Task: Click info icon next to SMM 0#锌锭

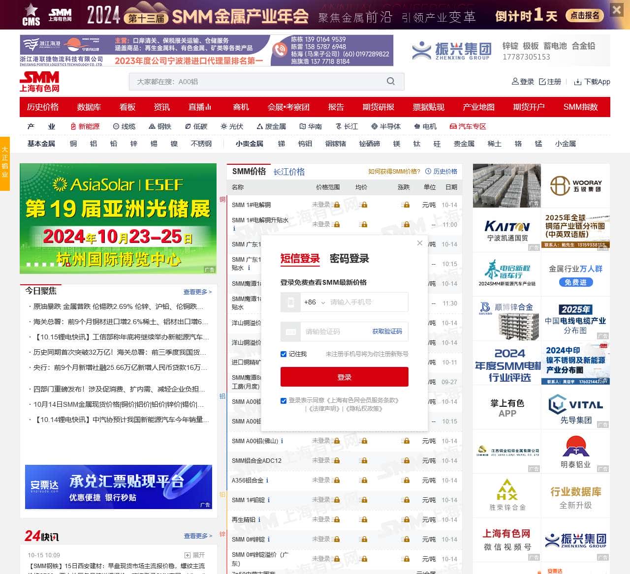Action: click(269, 540)
